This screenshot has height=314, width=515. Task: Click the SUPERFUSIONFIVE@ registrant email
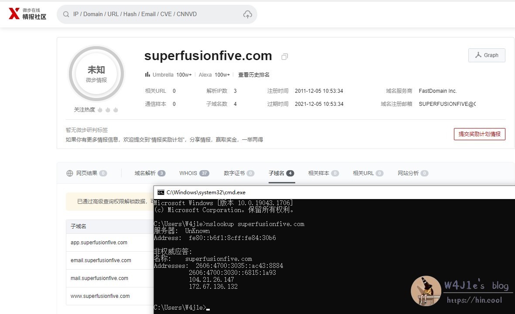447,104
